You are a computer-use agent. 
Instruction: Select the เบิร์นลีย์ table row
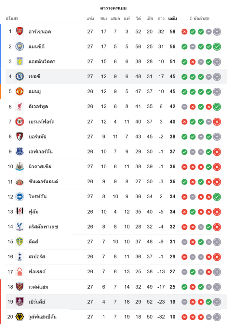tap(113, 302)
